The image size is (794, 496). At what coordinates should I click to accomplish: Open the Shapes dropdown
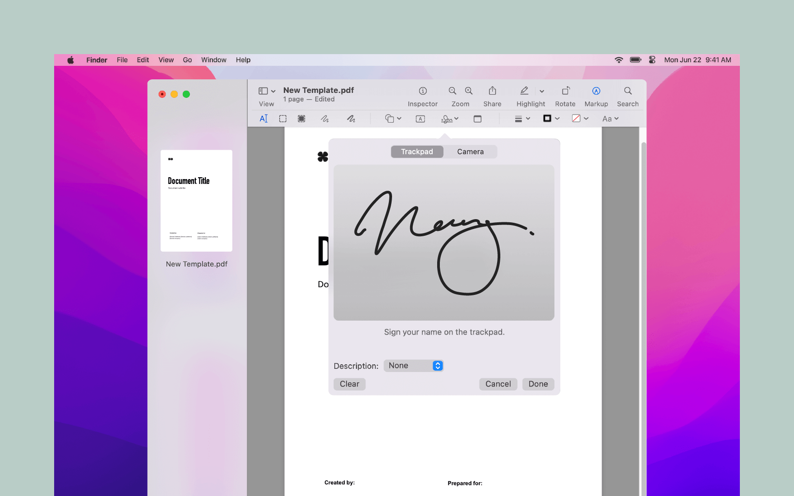392,119
